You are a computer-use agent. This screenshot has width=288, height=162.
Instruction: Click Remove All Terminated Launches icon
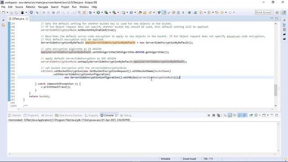pos(219,115)
